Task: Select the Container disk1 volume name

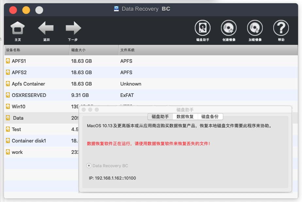Action: [x=29, y=141]
